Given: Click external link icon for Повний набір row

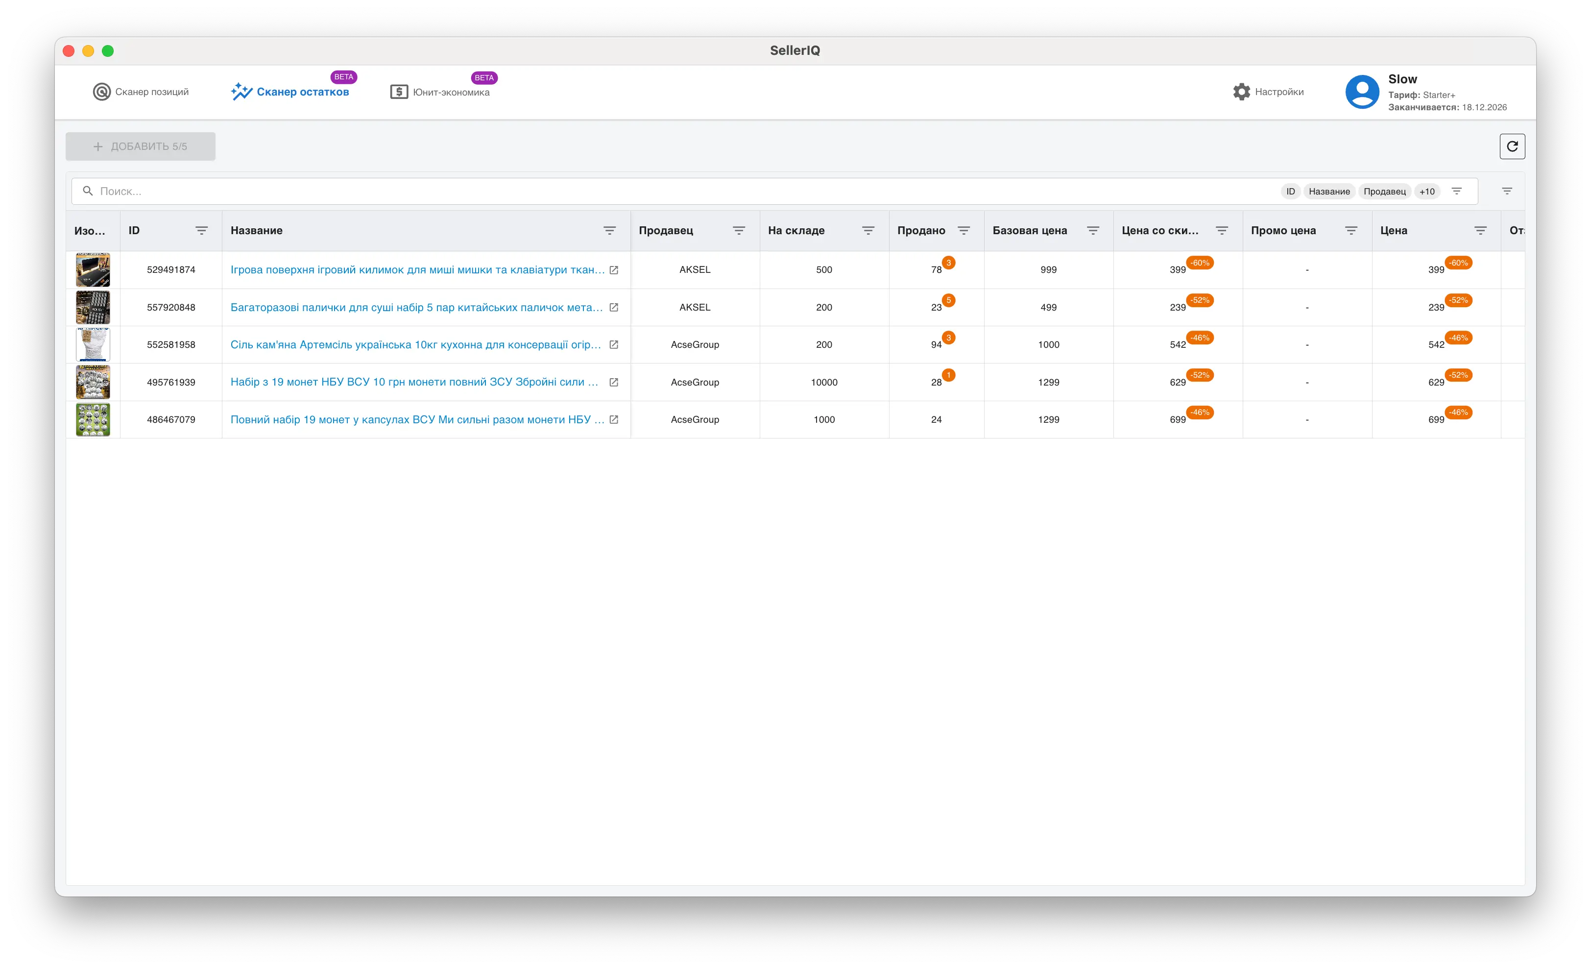Looking at the screenshot, I should tap(614, 420).
